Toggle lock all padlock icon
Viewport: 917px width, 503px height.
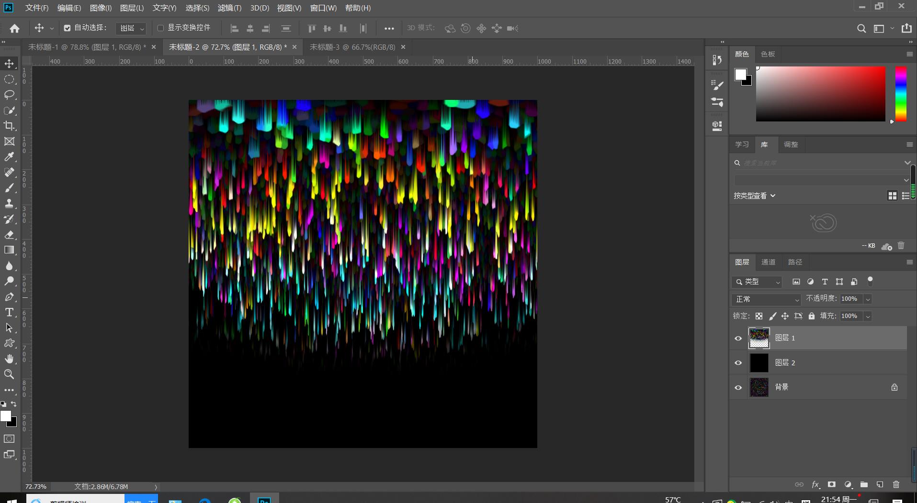click(811, 316)
